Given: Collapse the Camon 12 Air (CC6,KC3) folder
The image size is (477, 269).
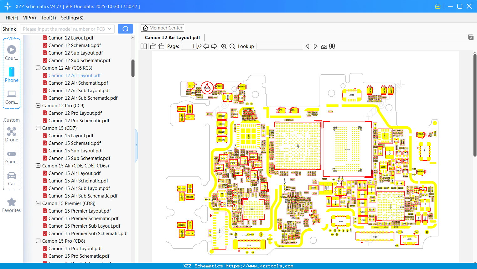Looking at the screenshot, I should [38, 68].
